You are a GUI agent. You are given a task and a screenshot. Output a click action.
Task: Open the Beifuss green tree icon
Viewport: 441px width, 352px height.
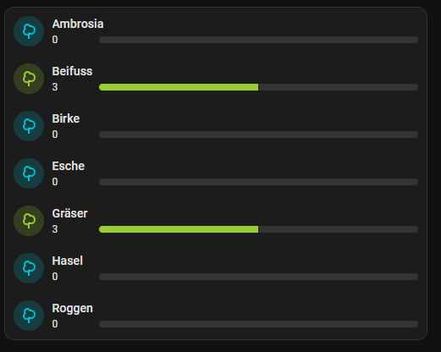(29, 79)
